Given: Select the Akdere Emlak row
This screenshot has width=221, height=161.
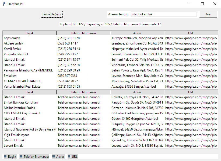Looking at the screenshot, I should [x=110, y=43].
